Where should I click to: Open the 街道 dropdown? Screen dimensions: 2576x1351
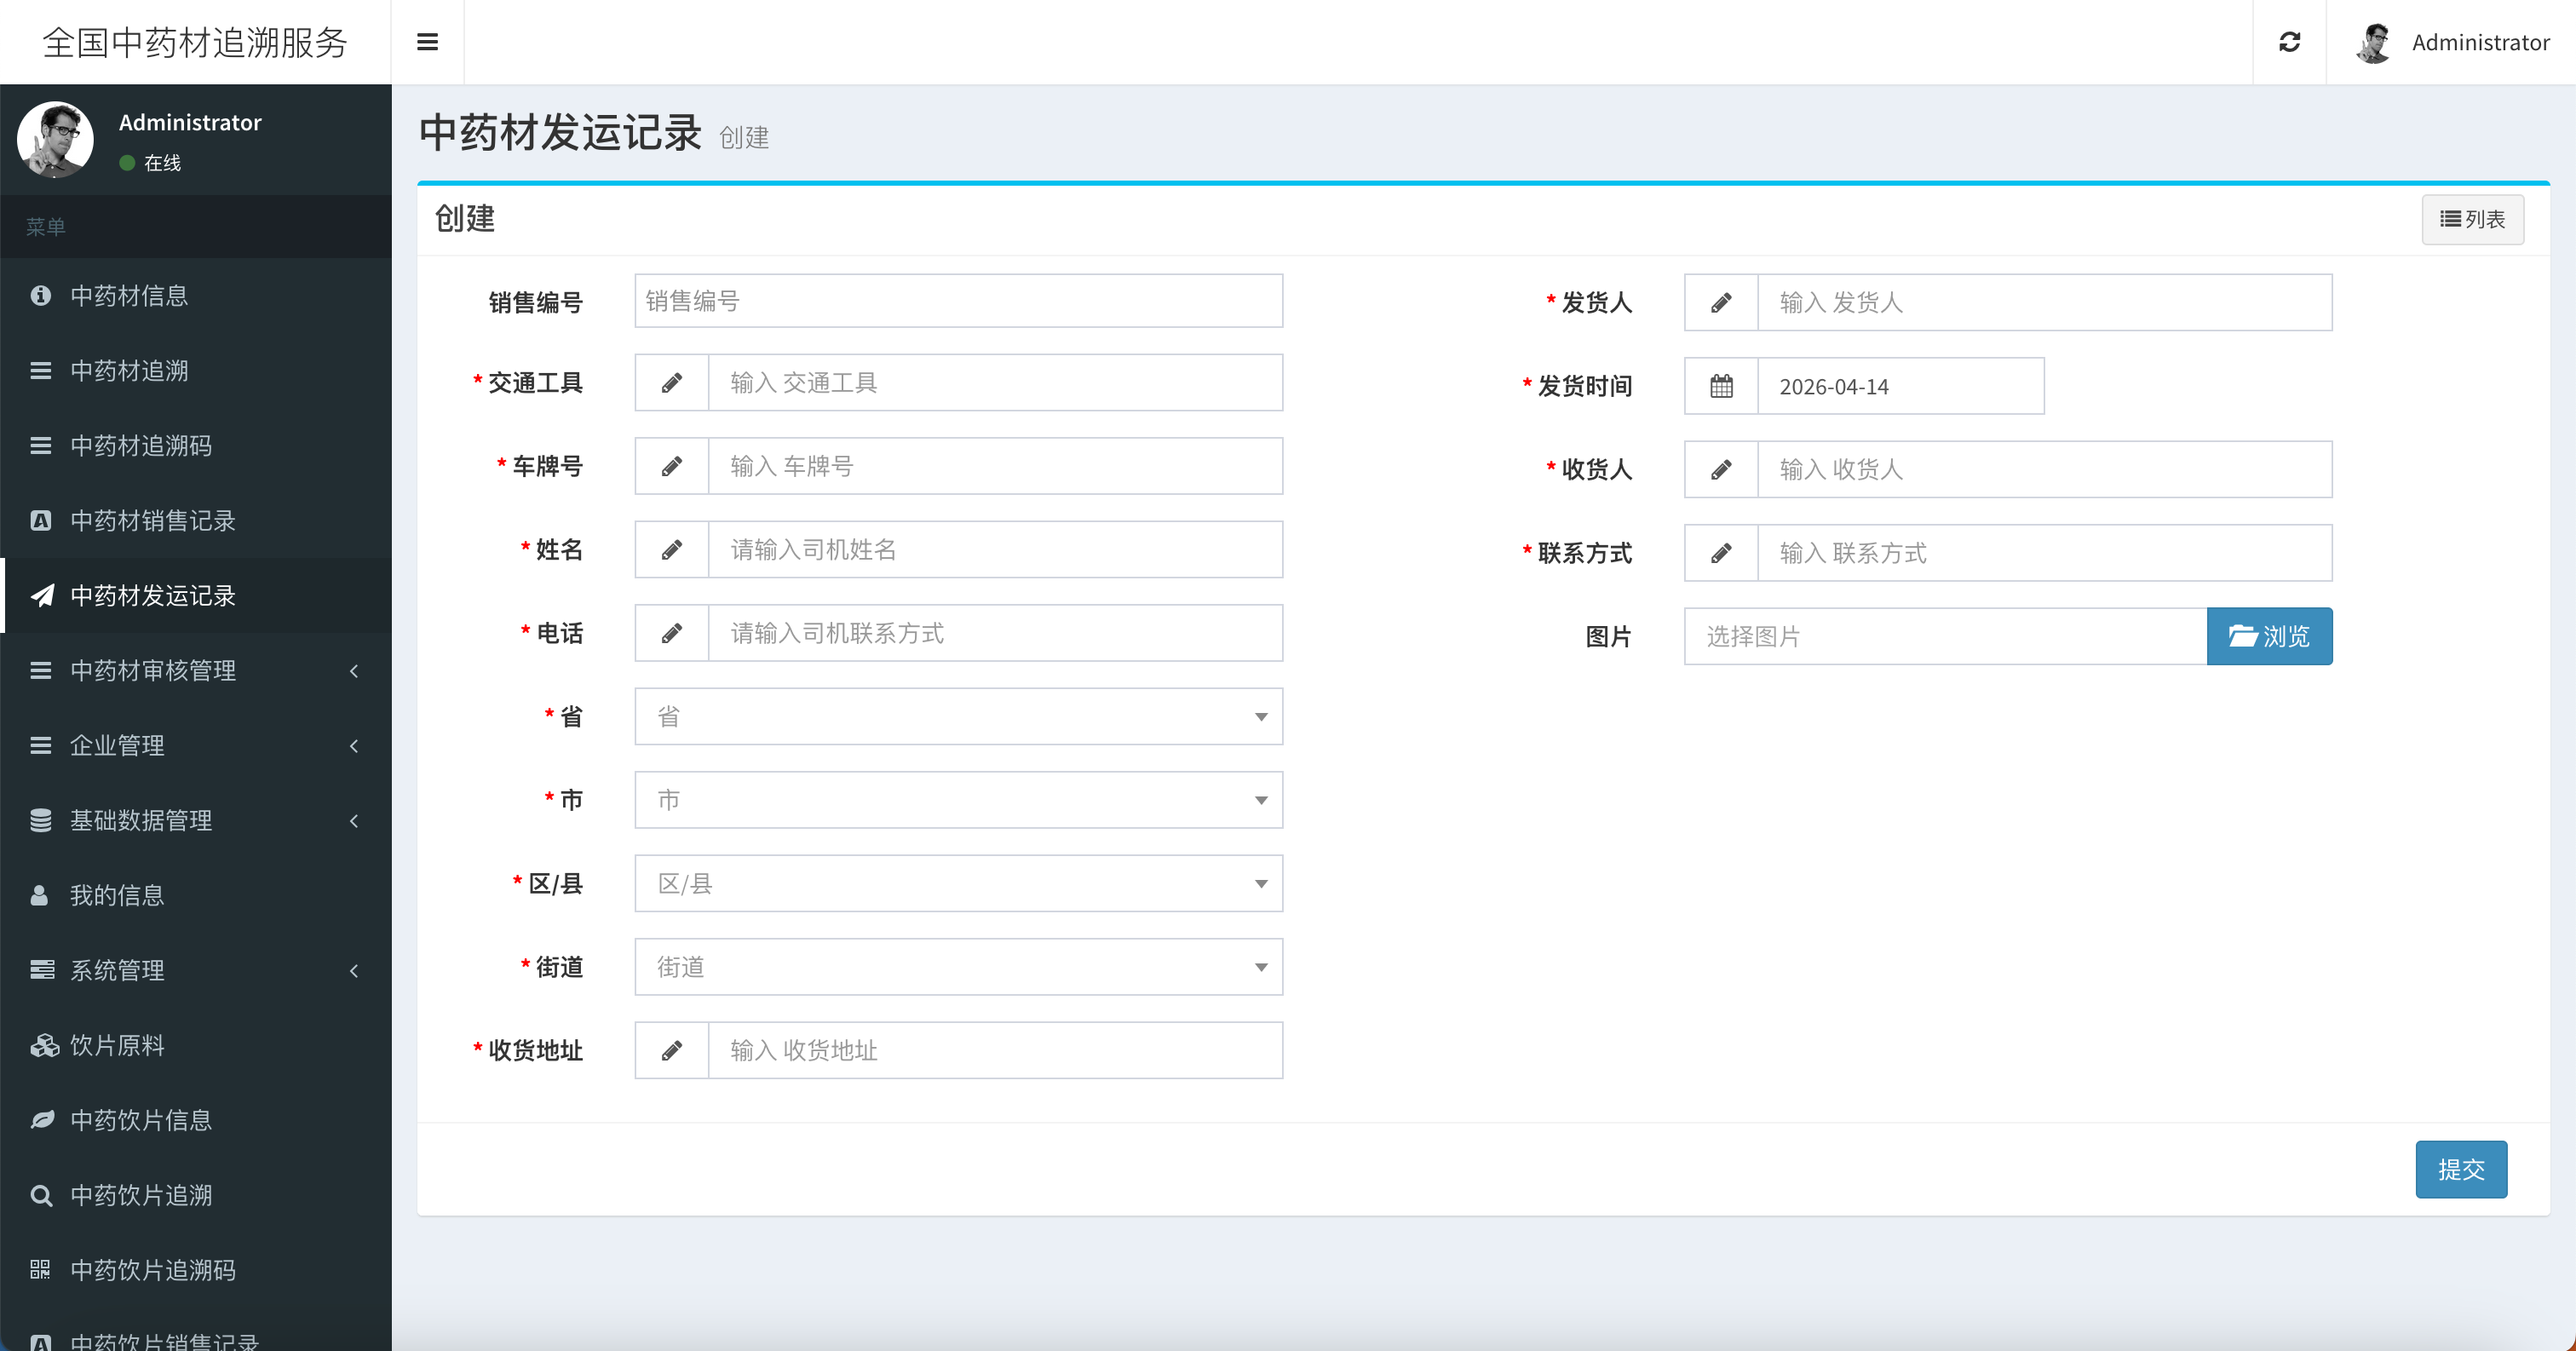tap(957, 966)
